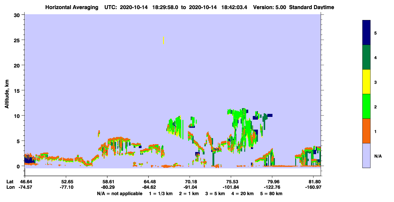Click the yellow level 3 colorbar segment
The width and height of the screenshot is (394, 202).
[x=366, y=82]
